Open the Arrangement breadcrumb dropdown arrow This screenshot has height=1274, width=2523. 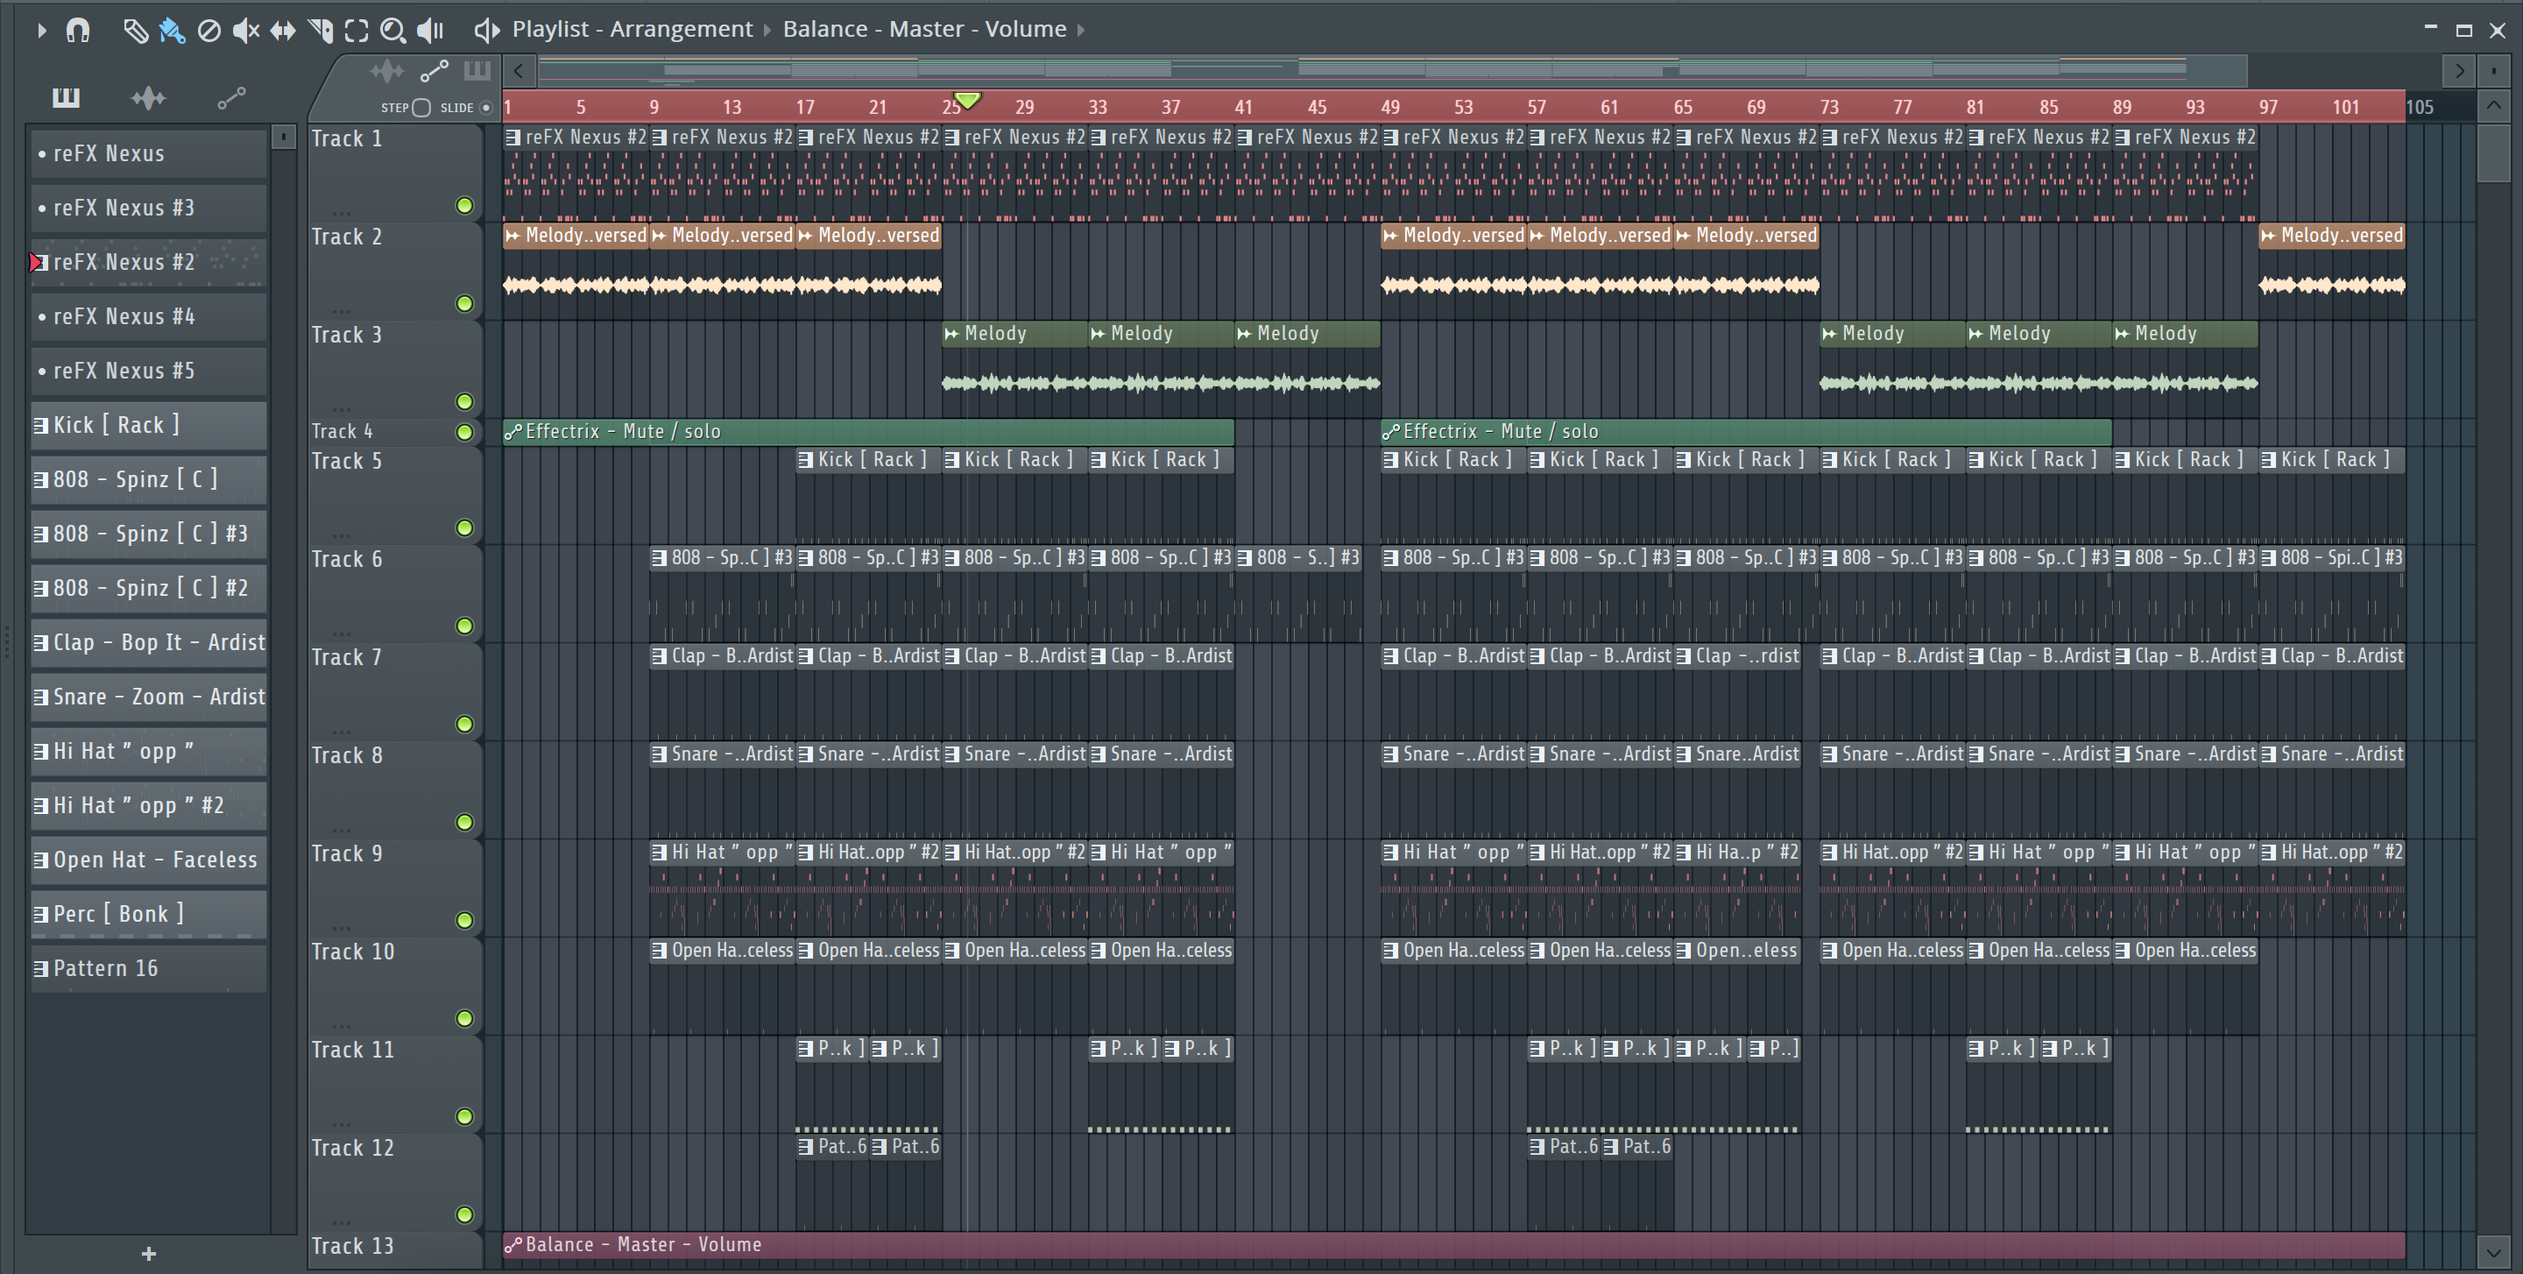pyautogui.click(x=768, y=31)
